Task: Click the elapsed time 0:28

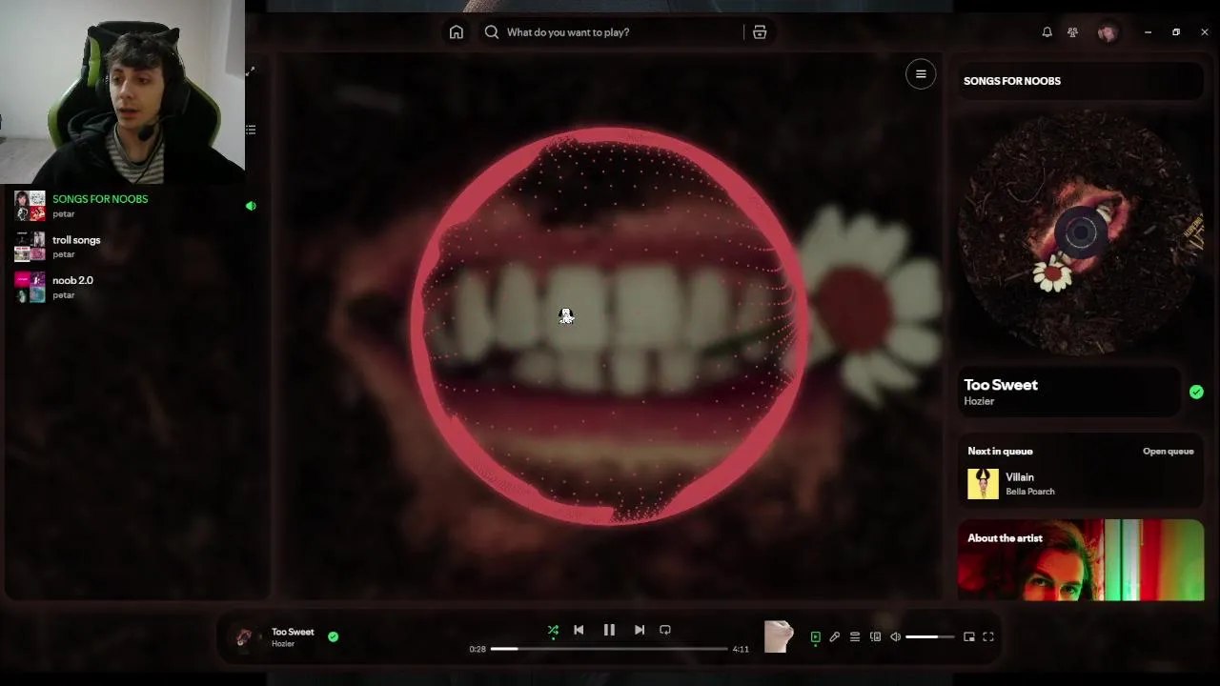Action: [478, 649]
